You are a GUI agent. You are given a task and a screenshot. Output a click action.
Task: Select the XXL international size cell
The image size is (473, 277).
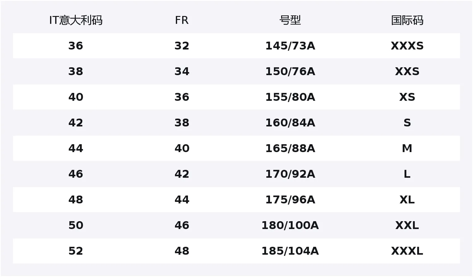(407, 225)
